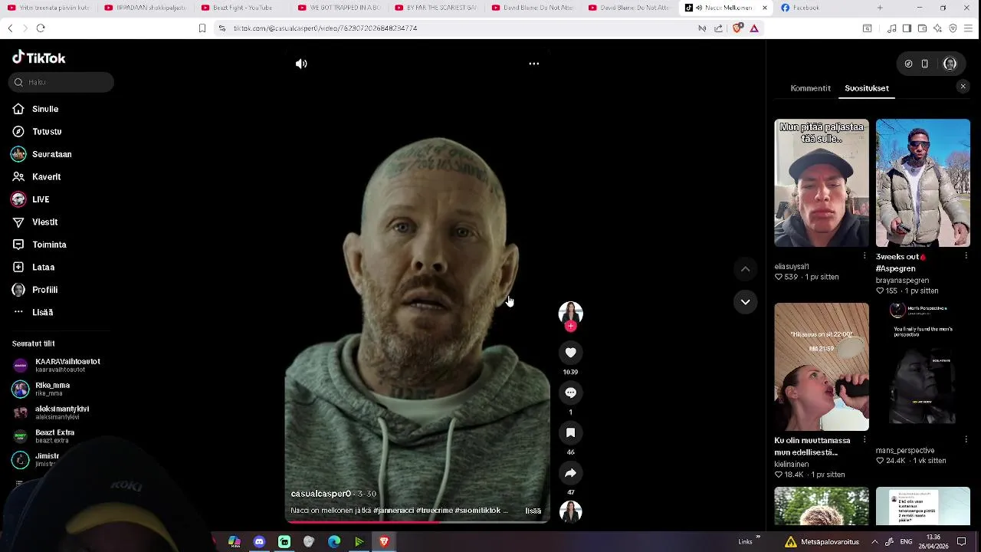Open browser music playlist icon
Image resolution: width=981 pixels, height=552 pixels.
pos(891,28)
